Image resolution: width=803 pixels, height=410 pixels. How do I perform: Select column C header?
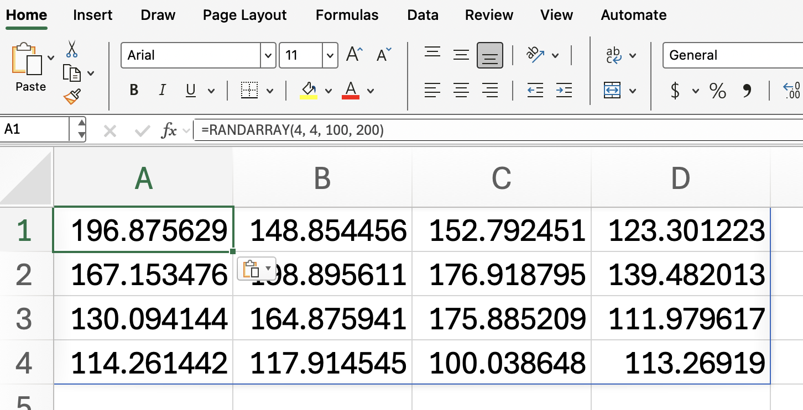(x=501, y=178)
